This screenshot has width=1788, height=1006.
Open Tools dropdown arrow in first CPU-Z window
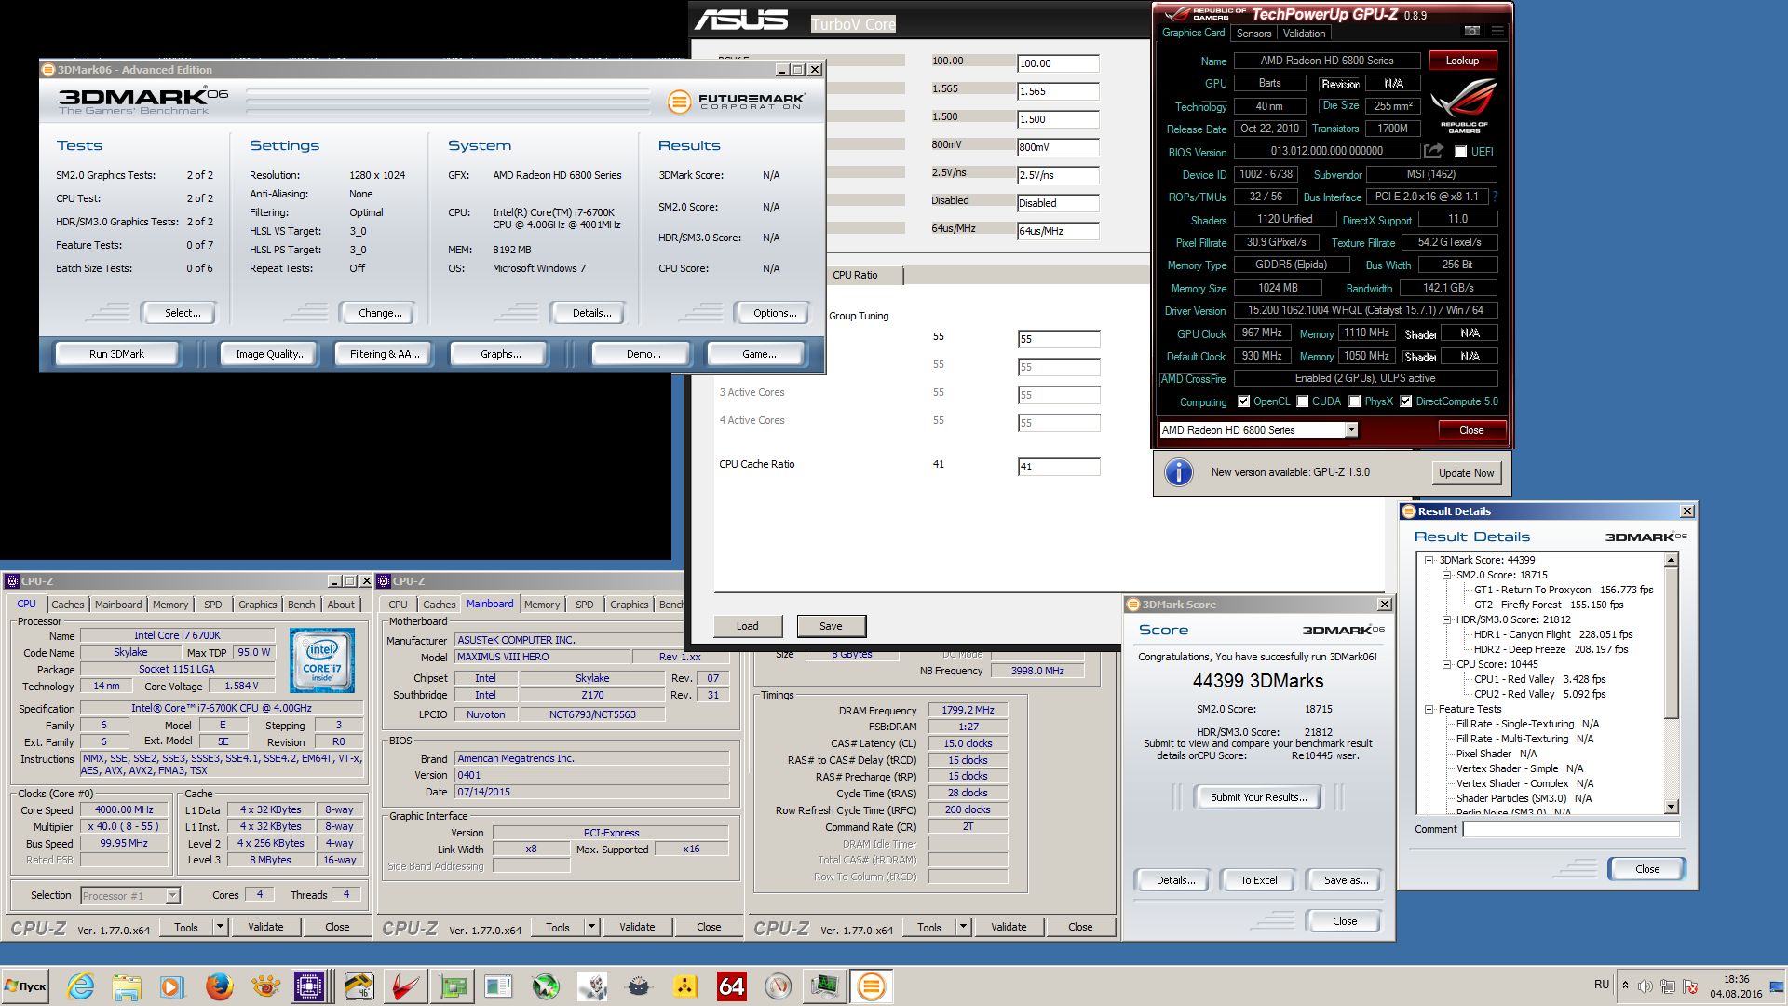click(x=220, y=927)
